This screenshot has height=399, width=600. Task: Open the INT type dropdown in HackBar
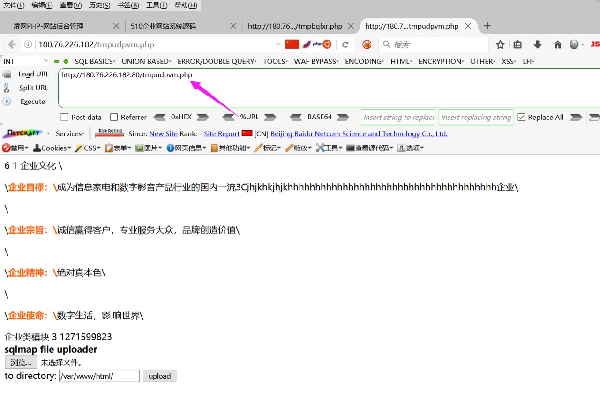pos(26,61)
